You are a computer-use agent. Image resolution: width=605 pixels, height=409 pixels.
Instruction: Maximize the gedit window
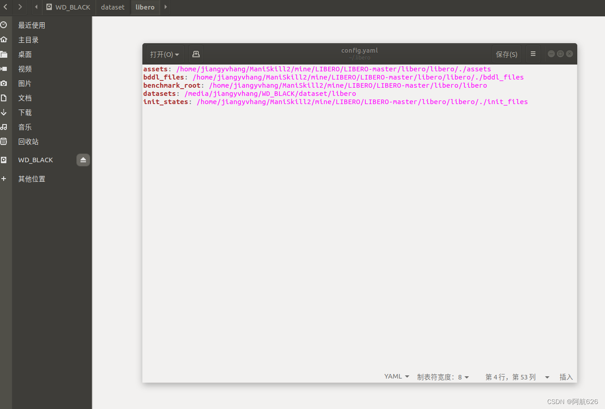point(560,54)
